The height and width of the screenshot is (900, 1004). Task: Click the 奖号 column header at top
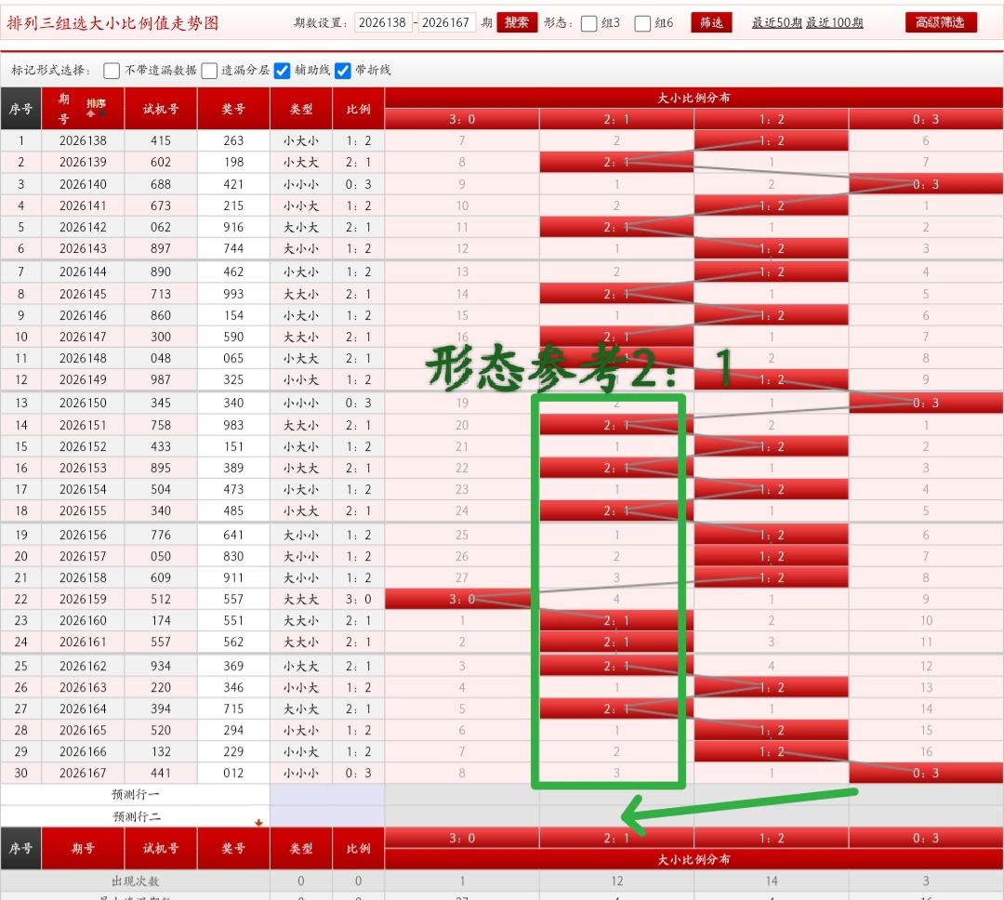tap(233, 109)
